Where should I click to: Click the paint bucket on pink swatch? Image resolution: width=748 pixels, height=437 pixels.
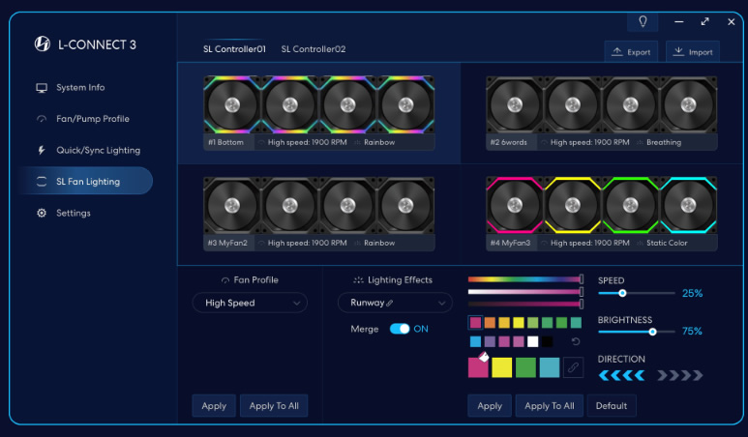click(483, 357)
